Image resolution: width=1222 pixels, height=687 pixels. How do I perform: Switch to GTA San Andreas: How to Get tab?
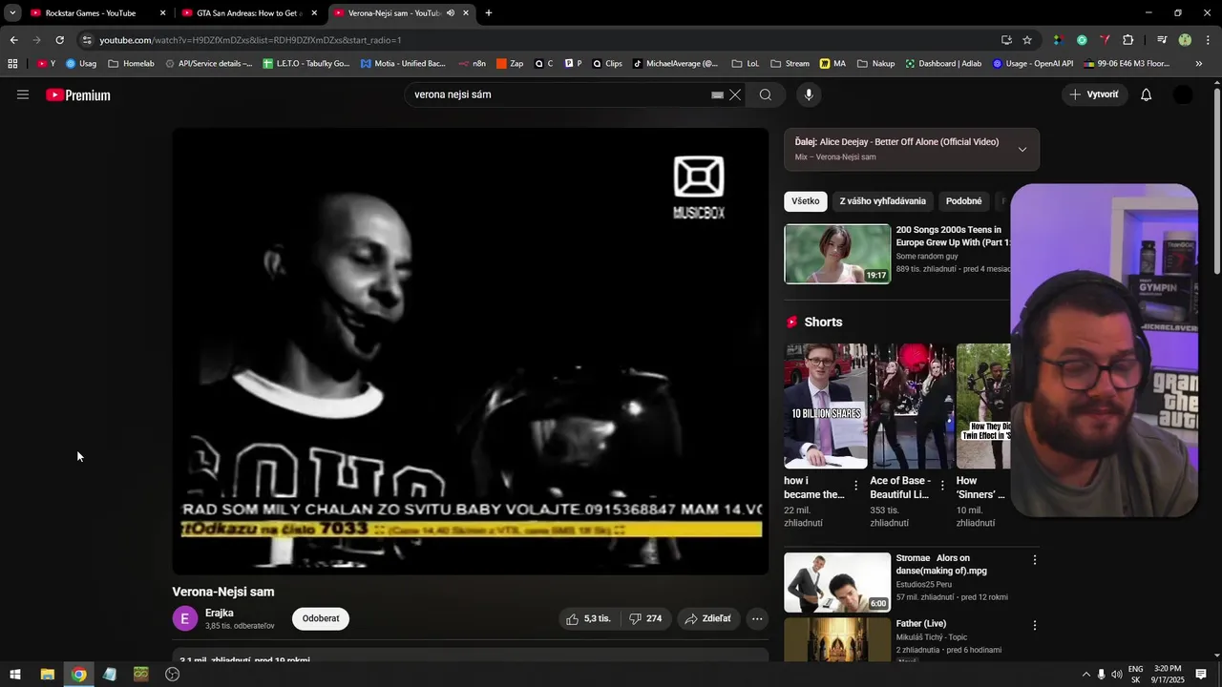pos(250,13)
